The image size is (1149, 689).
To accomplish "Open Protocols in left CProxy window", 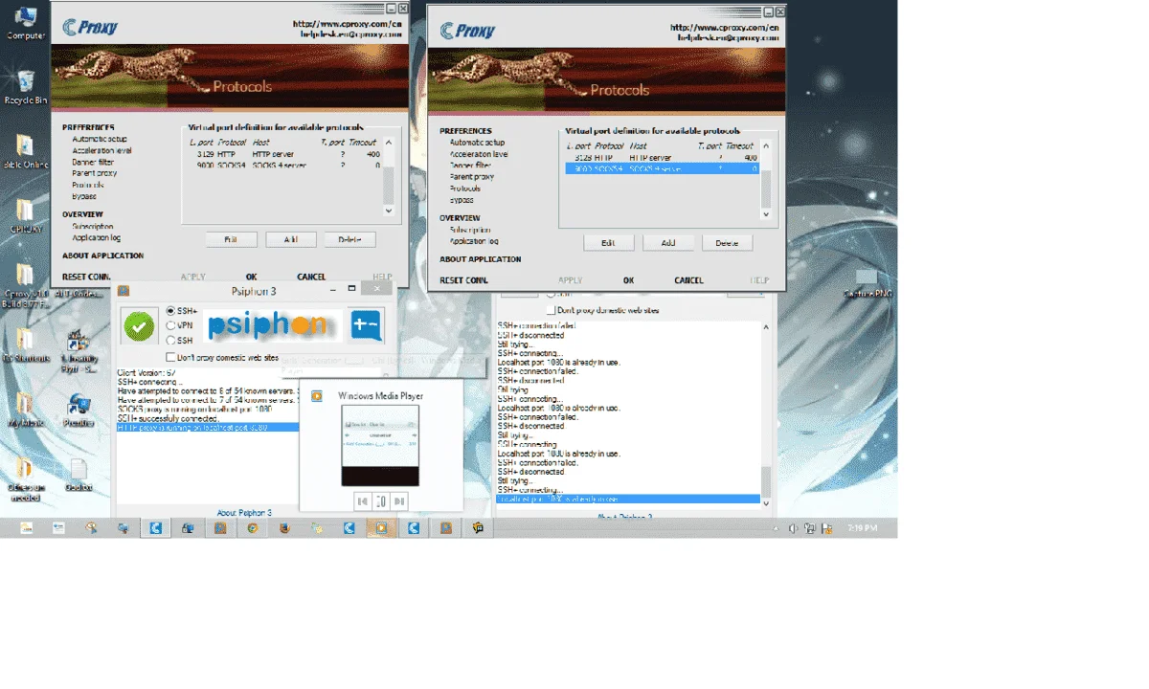I will 88,185.
